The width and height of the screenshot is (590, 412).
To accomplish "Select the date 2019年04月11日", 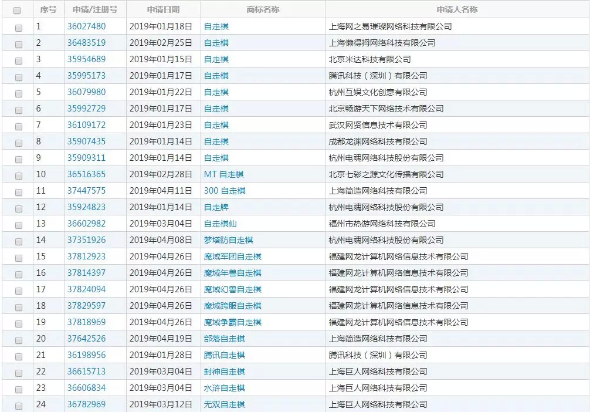I will [x=161, y=191].
